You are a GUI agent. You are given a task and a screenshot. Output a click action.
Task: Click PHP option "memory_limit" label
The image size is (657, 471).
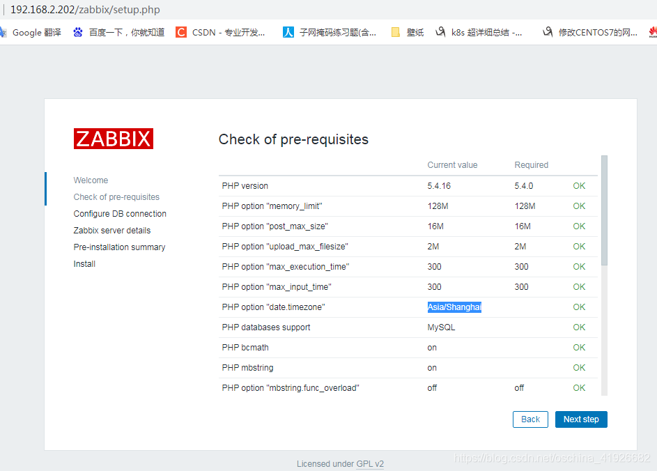[272, 206]
